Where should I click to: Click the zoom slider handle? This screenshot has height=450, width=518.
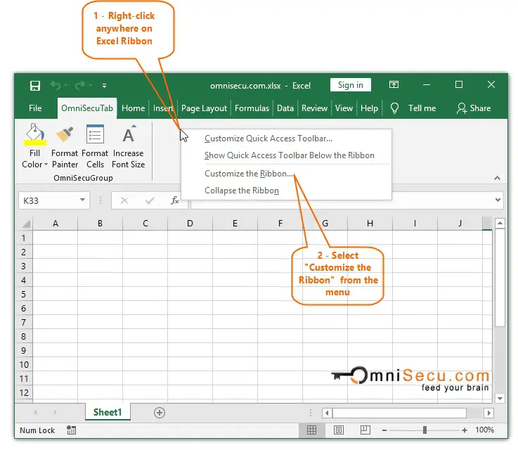click(425, 430)
